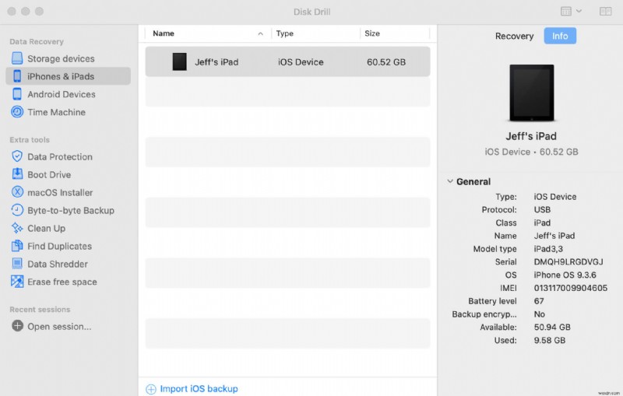Click the Data Protection shield icon
Viewport: 623px width, 396px height.
click(17, 156)
